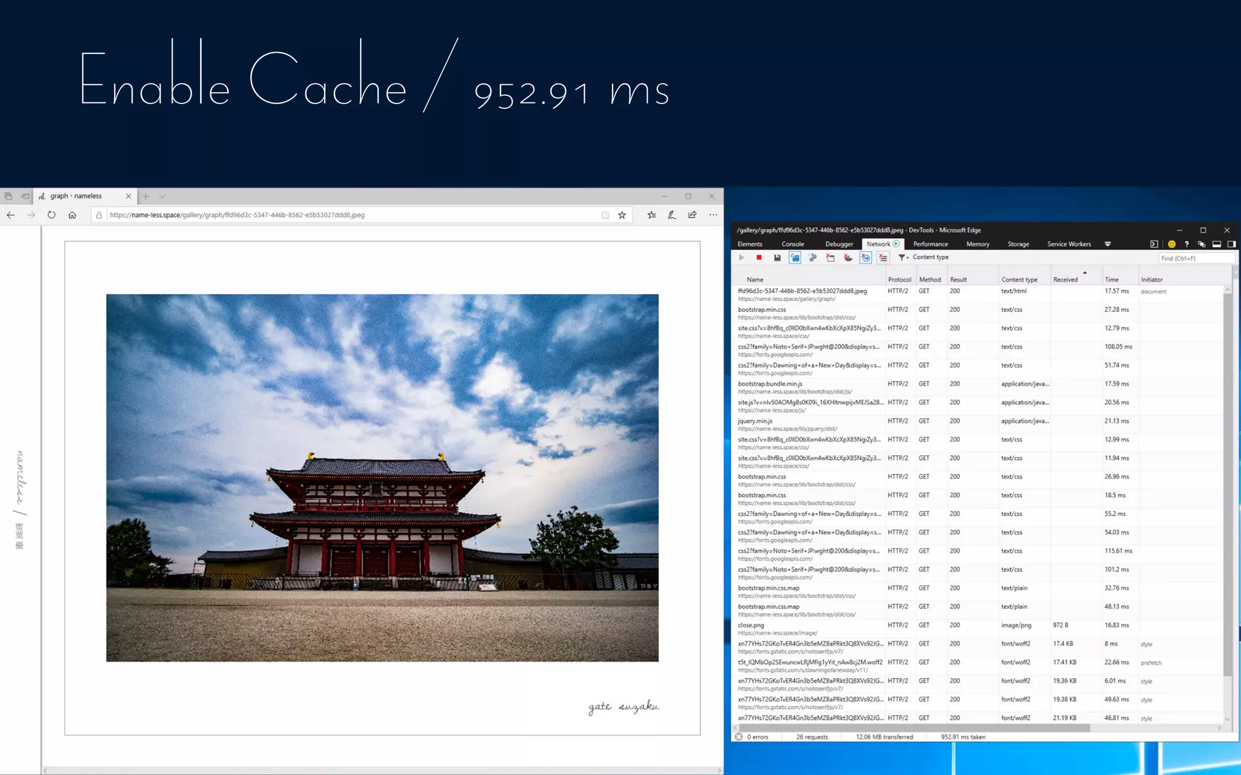Click the DevTools vertical scrollbar
The width and height of the screenshot is (1241, 775).
coord(1228,484)
